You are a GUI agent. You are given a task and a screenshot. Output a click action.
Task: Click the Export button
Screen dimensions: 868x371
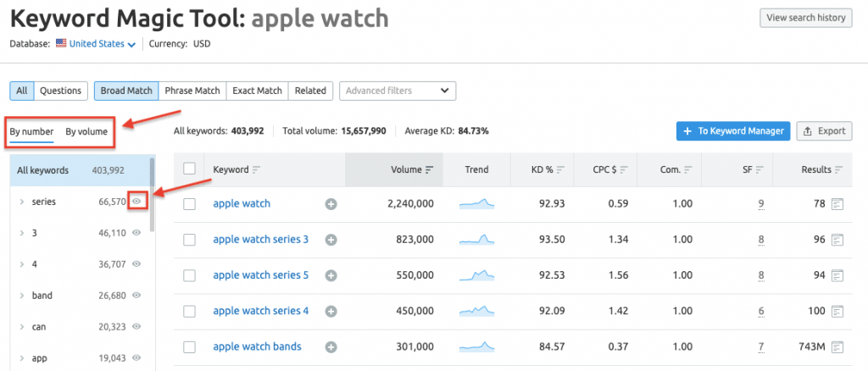point(824,131)
